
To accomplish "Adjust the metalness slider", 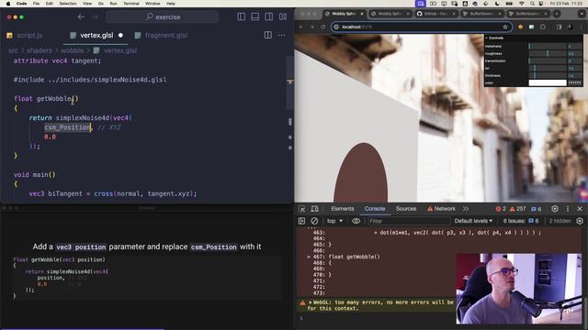I will (548, 47).
